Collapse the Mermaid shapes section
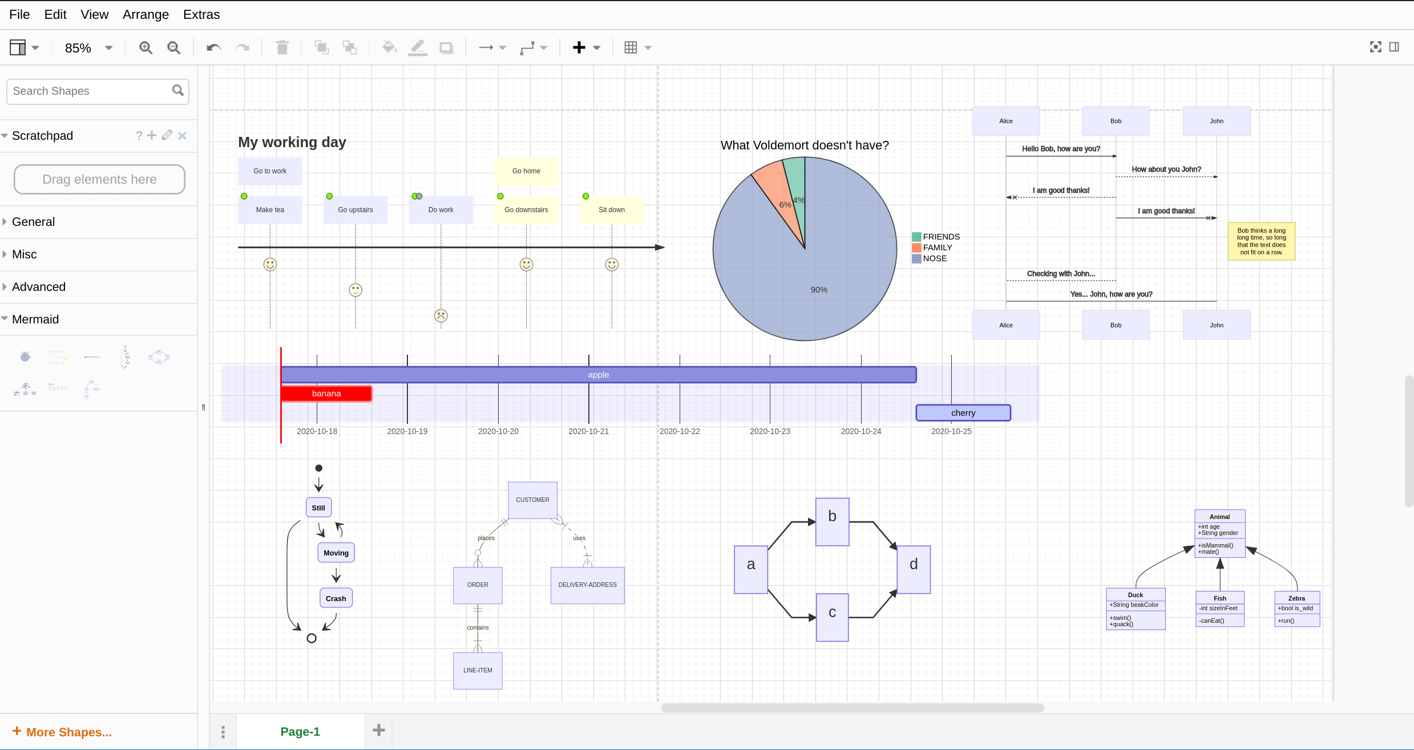The height and width of the screenshot is (750, 1414). click(35, 319)
